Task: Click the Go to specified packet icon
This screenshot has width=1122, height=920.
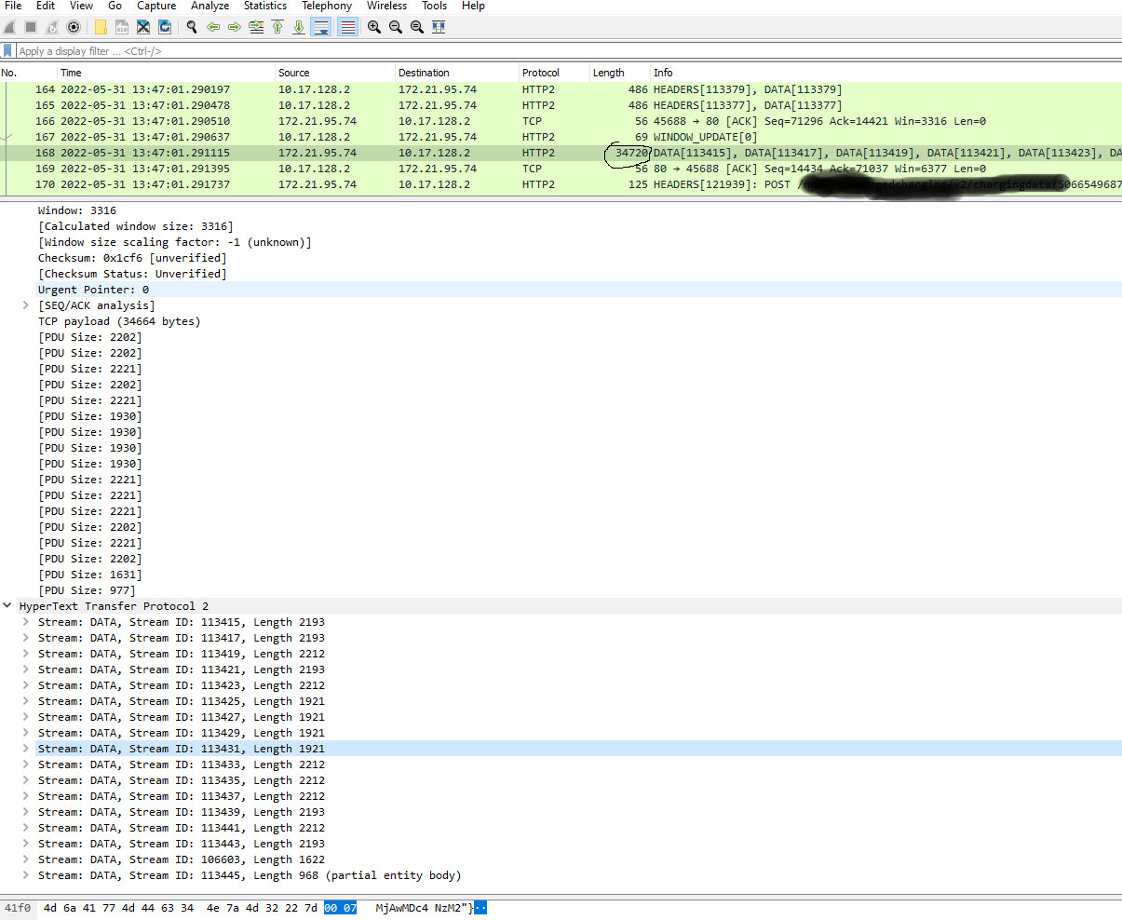Action: 256,27
